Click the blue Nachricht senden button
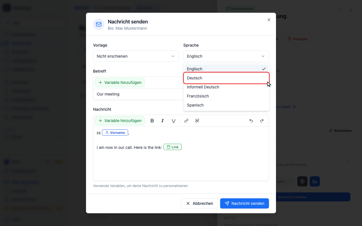This screenshot has height=226, width=362. (x=245, y=203)
